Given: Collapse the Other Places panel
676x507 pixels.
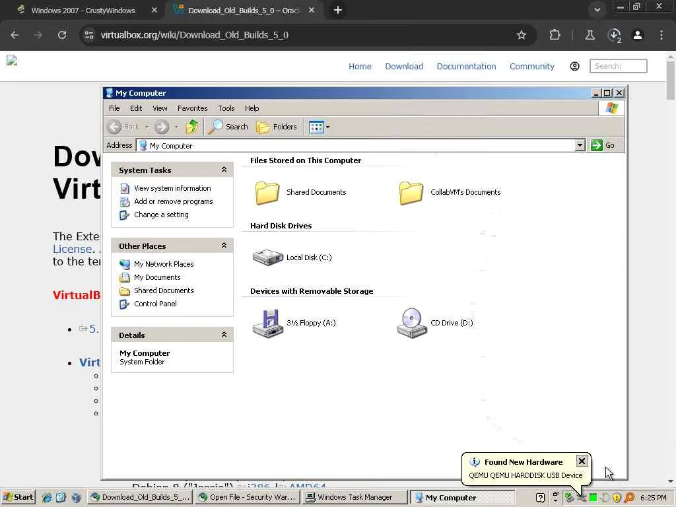Looking at the screenshot, I should [224, 246].
